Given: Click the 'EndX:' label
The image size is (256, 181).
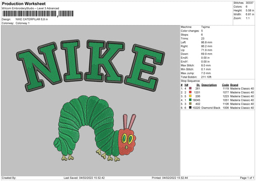Looking at the screenshot, I should click(x=184, y=58).
